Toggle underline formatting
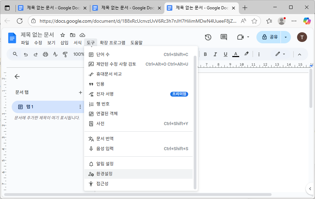 coord(225,54)
